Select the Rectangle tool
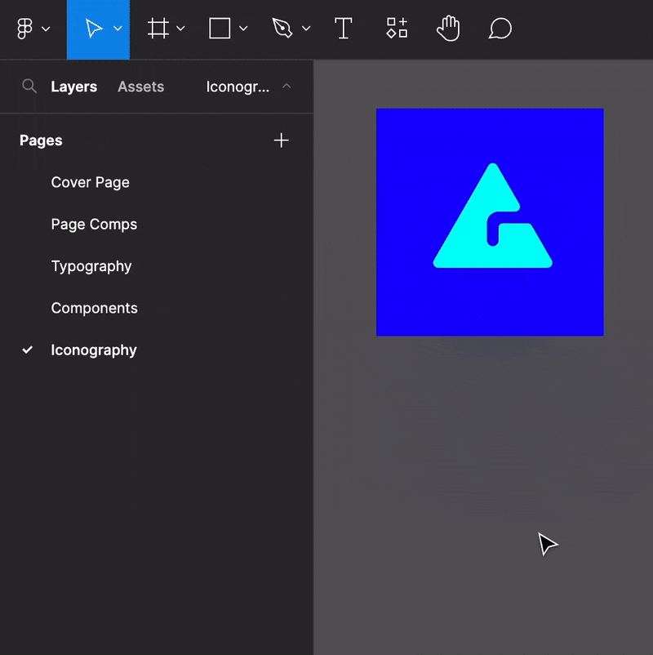Viewport: 653px width, 655px height. [x=219, y=29]
